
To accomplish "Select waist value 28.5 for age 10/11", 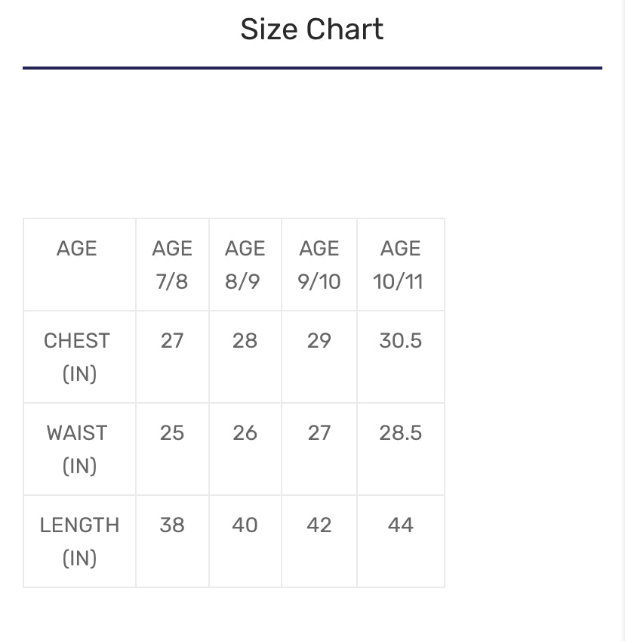I will pyautogui.click(x=400, y=433).
